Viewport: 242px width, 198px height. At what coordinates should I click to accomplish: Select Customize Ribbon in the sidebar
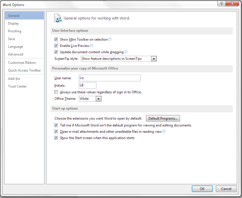[22, 63]
